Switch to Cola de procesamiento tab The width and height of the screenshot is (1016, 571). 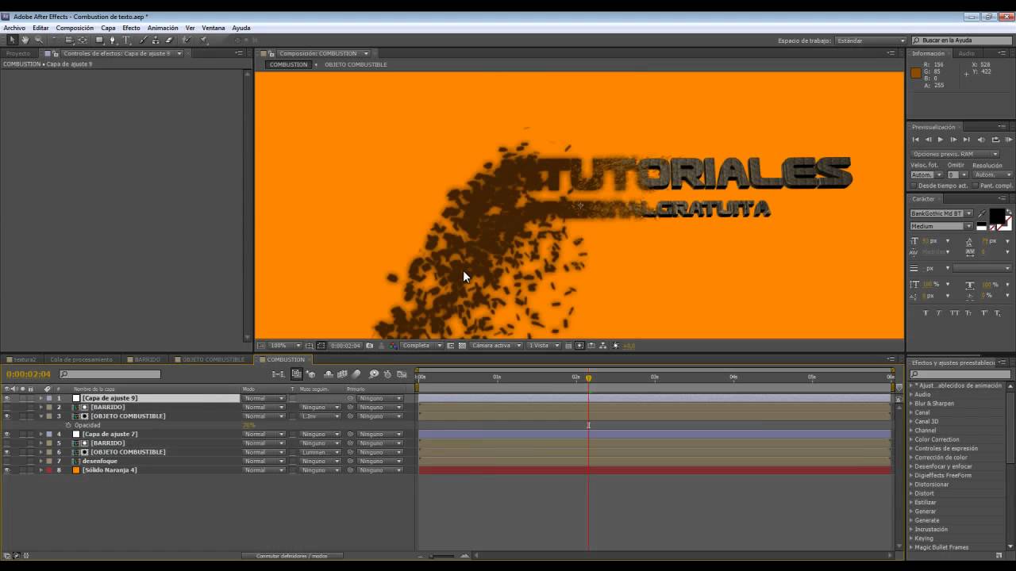[81, 359]
